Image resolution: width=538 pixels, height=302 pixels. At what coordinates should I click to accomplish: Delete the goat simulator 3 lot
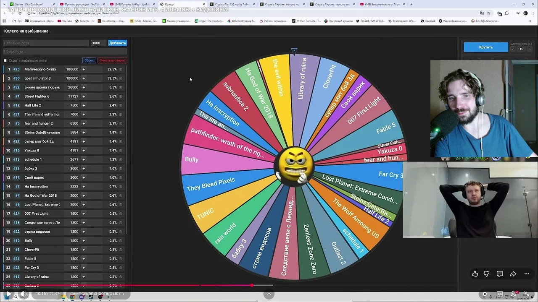pos(121,78)
